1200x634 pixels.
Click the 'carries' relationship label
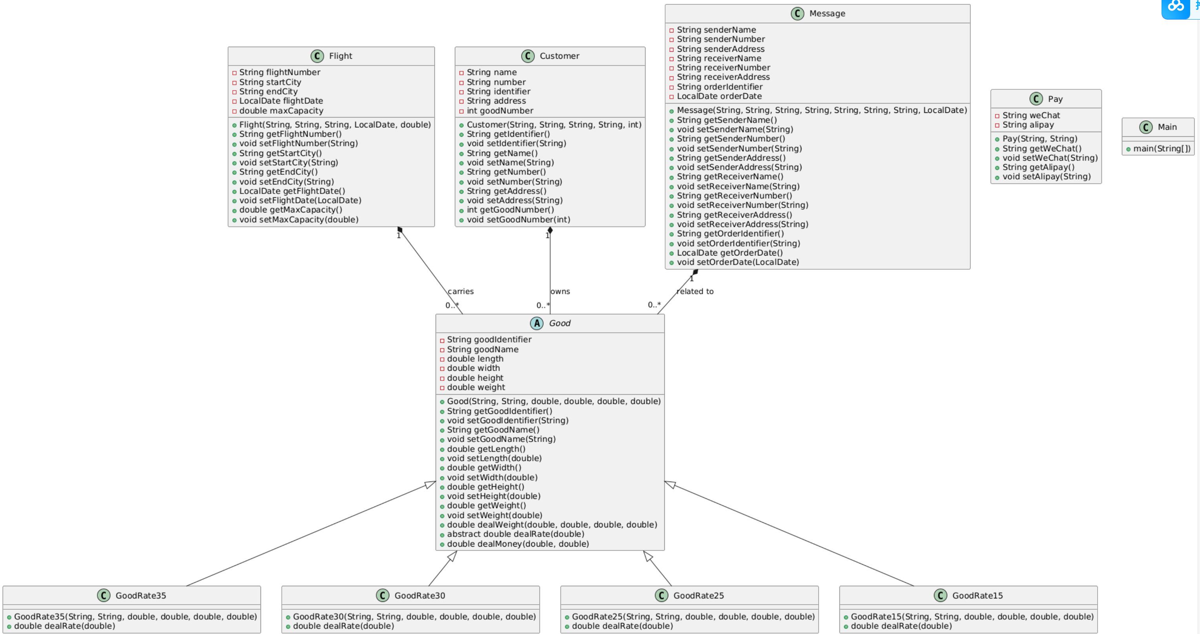point(460,291)
